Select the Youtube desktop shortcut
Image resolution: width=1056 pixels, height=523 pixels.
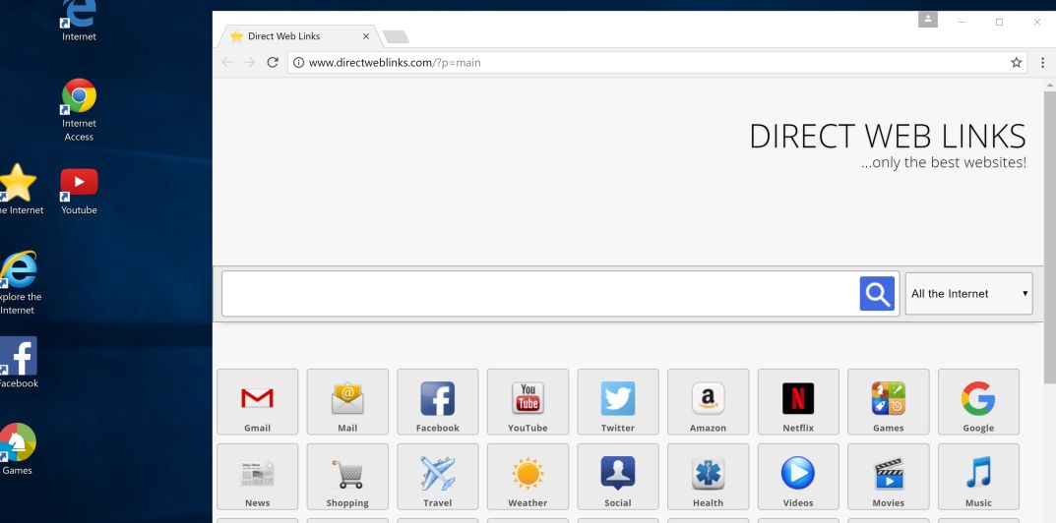[79, 191]
